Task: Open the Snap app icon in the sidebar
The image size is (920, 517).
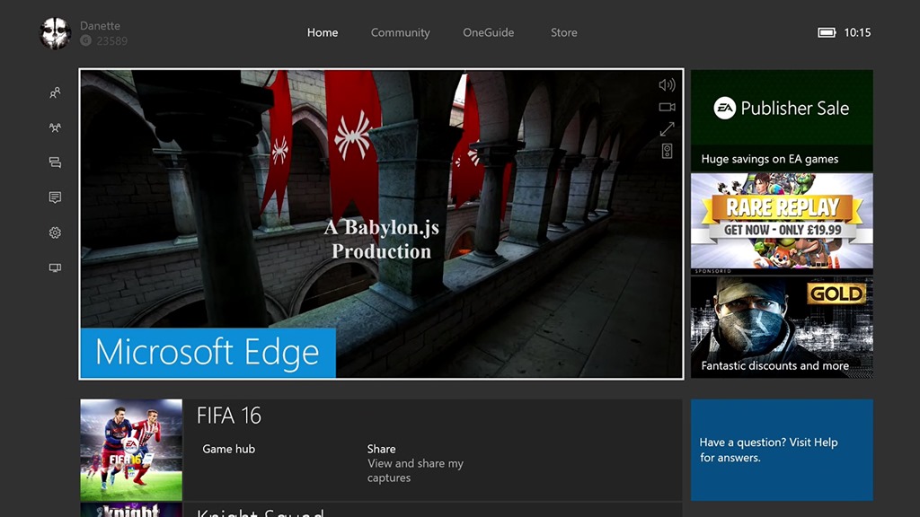Action: coord(55,267)
